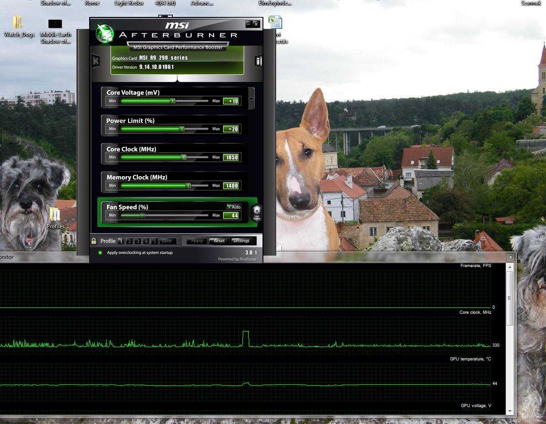Click the Core clock, MHz graph label

coord(475,312)
